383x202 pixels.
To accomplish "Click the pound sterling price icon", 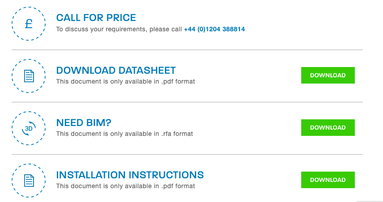I will coord(29,24).
